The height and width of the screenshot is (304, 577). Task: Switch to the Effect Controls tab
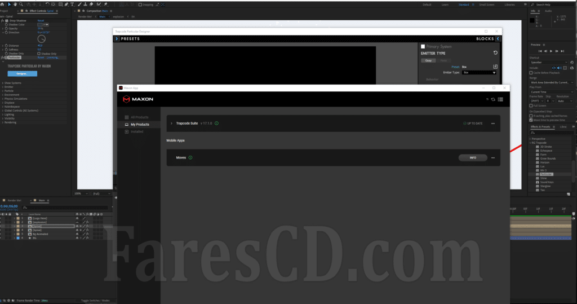pyautogui.click(x=41, y=11)
